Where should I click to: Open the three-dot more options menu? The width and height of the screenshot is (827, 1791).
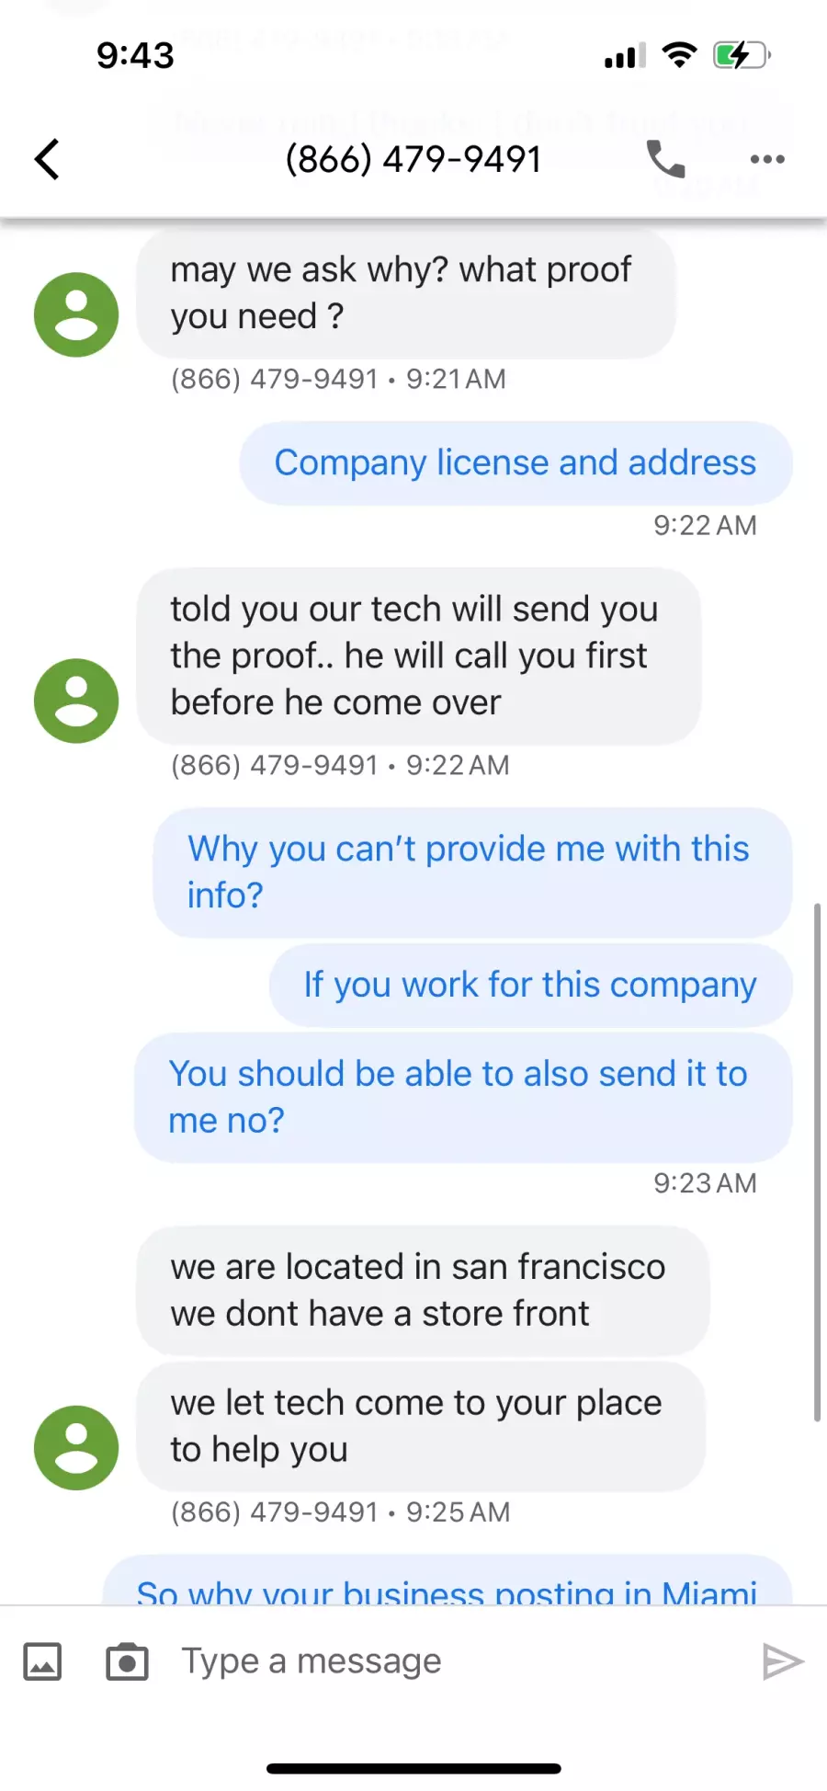pos(767,159)
